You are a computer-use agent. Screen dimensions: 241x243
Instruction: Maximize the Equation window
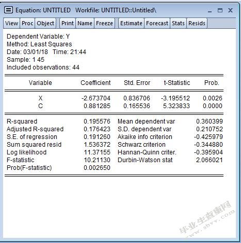[220, 10]
